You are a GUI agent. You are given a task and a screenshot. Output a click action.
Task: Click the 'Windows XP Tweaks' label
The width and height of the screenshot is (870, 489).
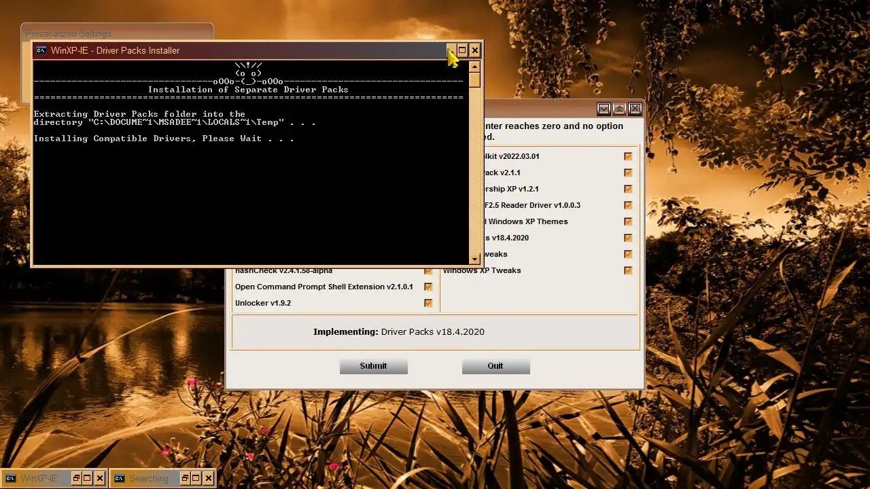click(x=482, y=270)
